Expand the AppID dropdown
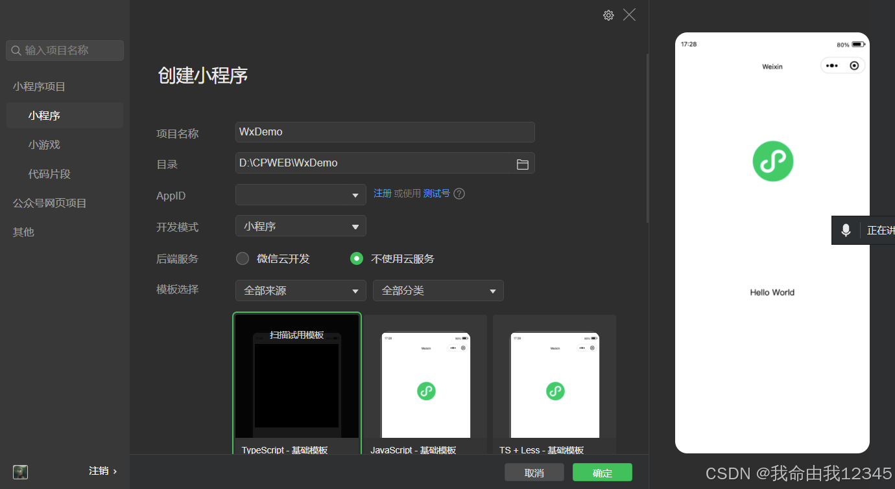This screenshot has width=895, height=489. (301, 194)
